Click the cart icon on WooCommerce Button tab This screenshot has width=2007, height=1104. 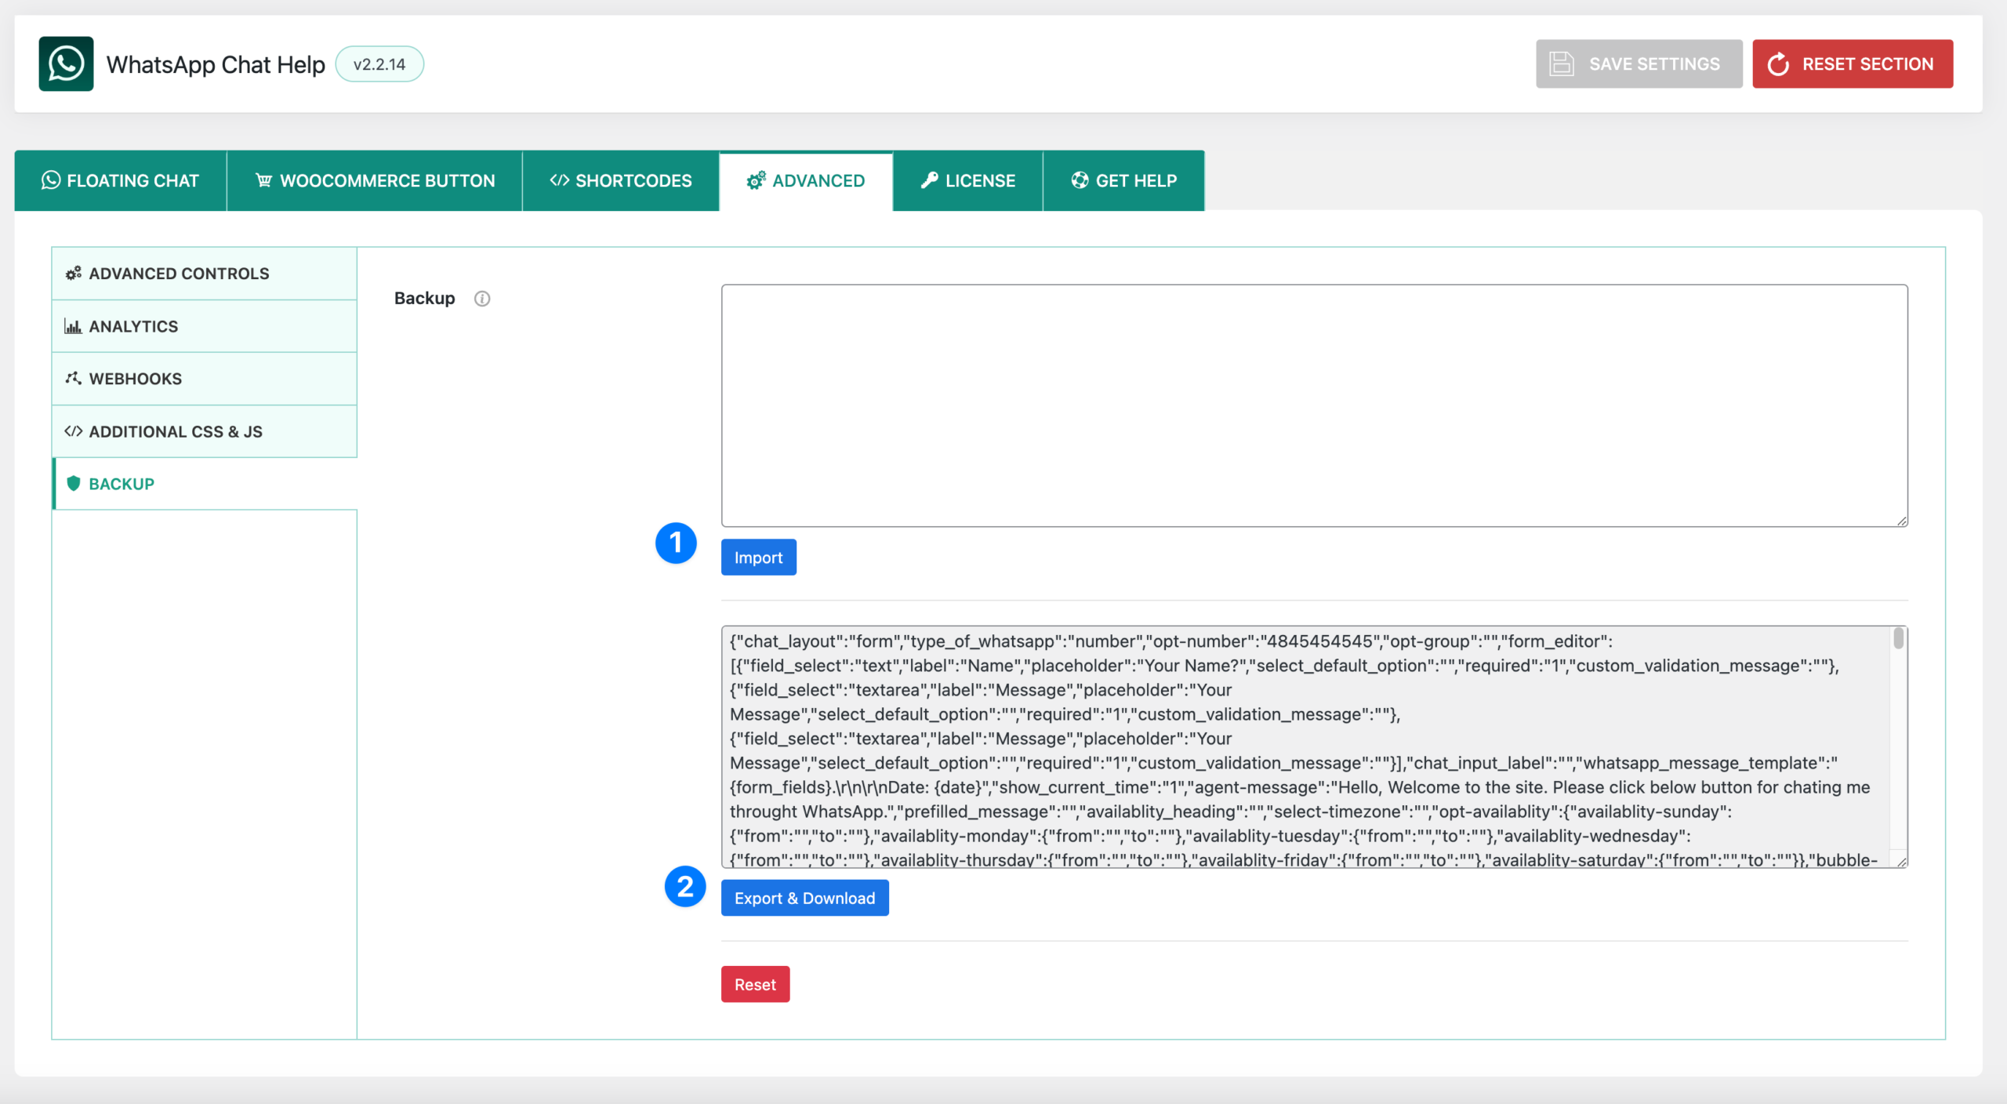pos(263,180)
